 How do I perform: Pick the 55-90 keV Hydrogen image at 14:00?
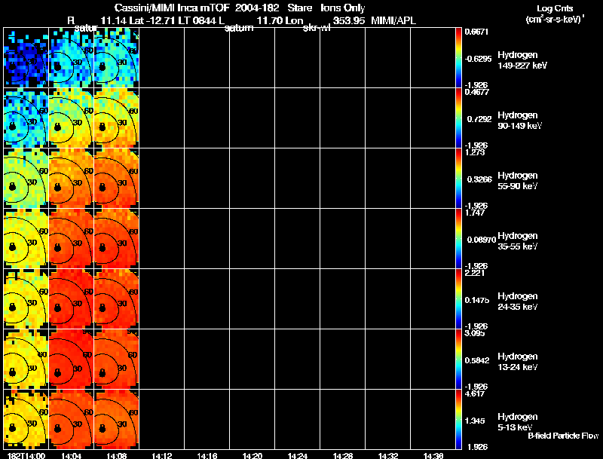point(26,179)
